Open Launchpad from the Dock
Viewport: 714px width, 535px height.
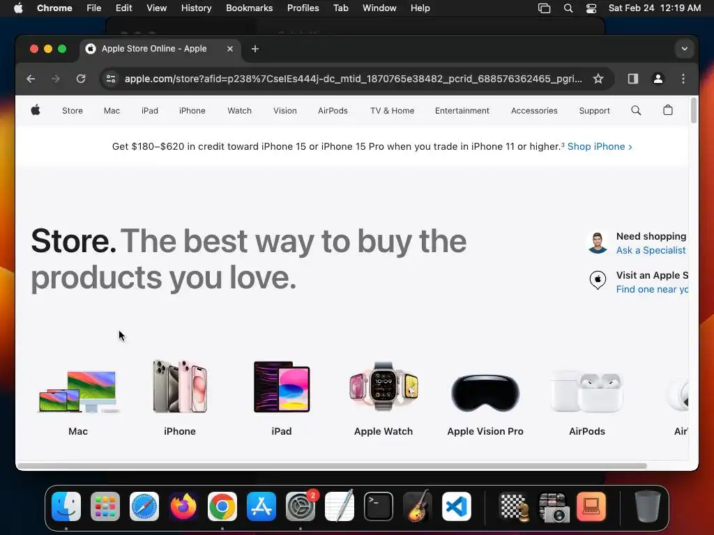(x=105, y=506)
